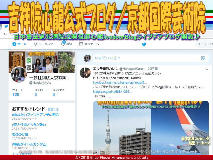This screenshot has height=160, width=213.
Task: Expand the tweet options chevron menu
Action: (207, 69)
